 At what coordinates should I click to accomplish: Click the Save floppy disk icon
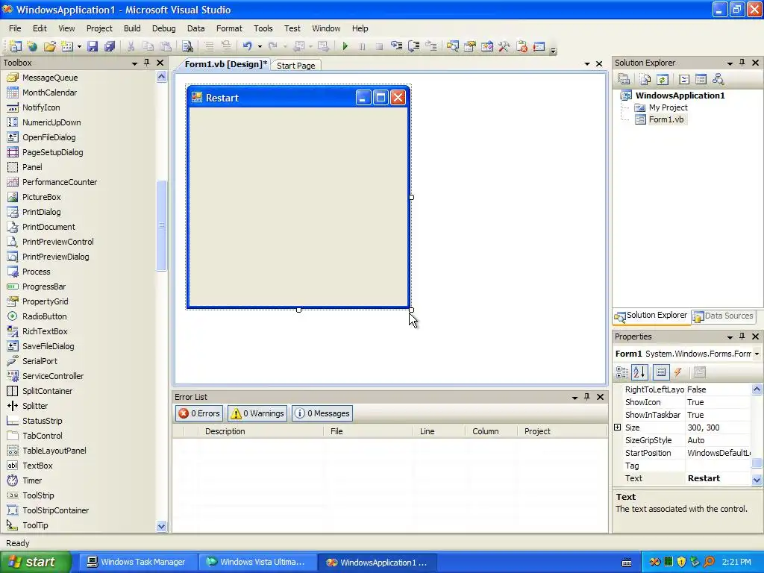tap(93, 46)
